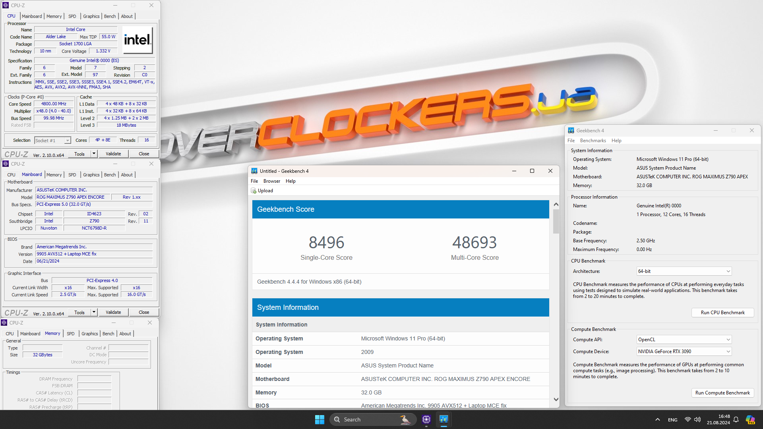Click ROG MAXIMUS Z790 APEX ENCORE model field
This screenshot has height=429, width=763.
[x=72, y=197]
